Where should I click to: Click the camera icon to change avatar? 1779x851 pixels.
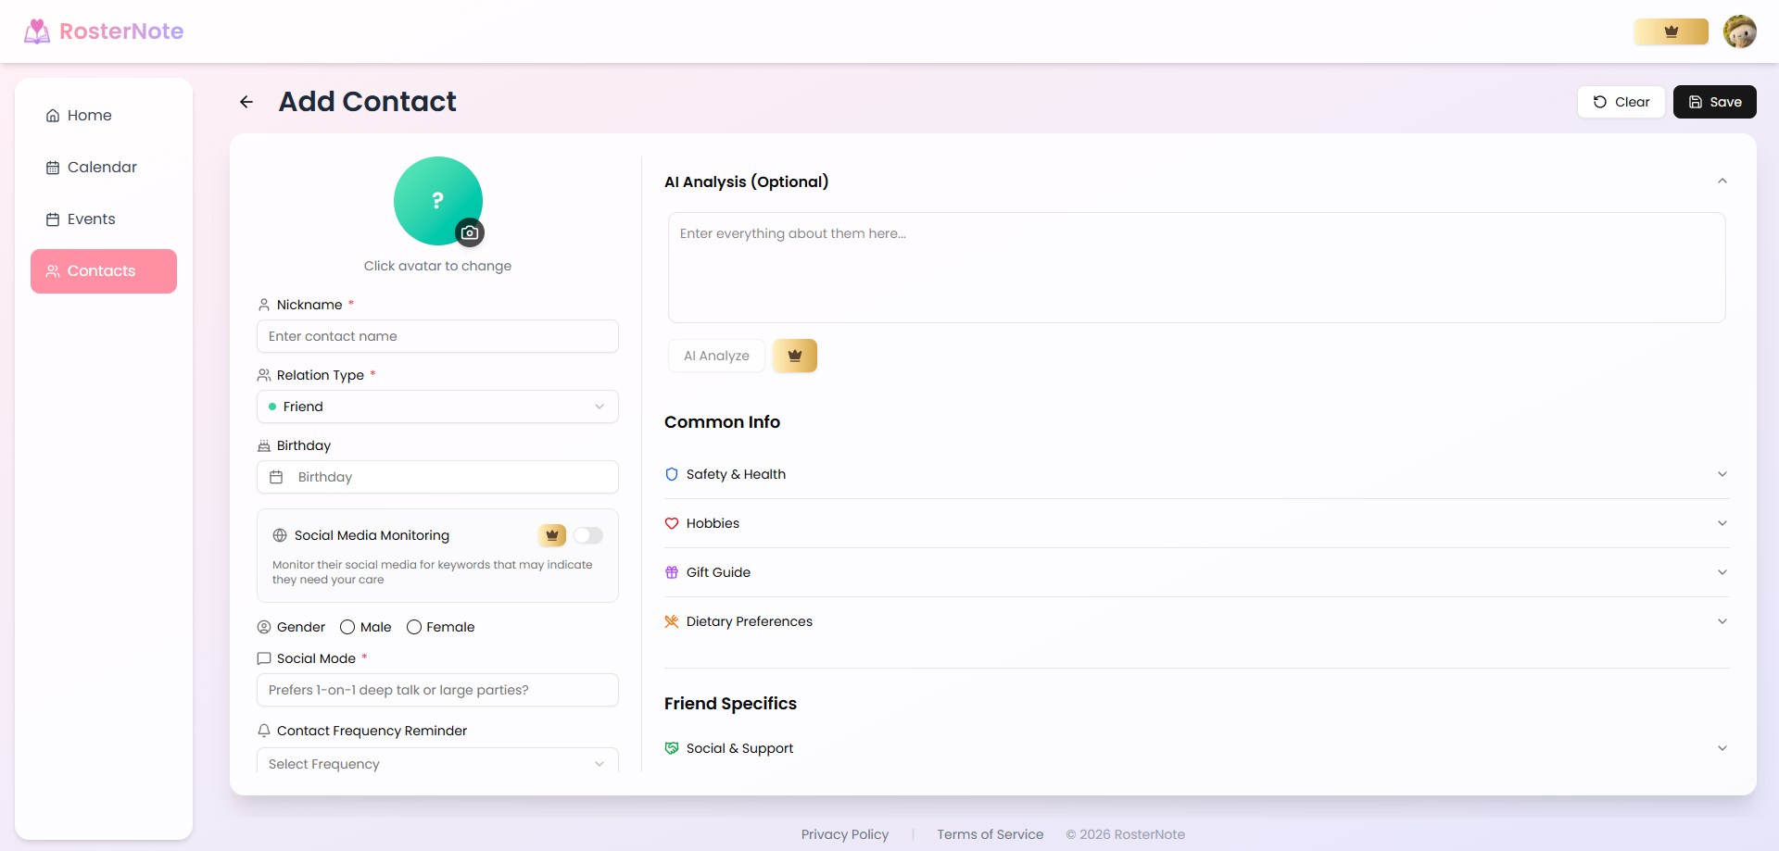(x=470, y=232)
